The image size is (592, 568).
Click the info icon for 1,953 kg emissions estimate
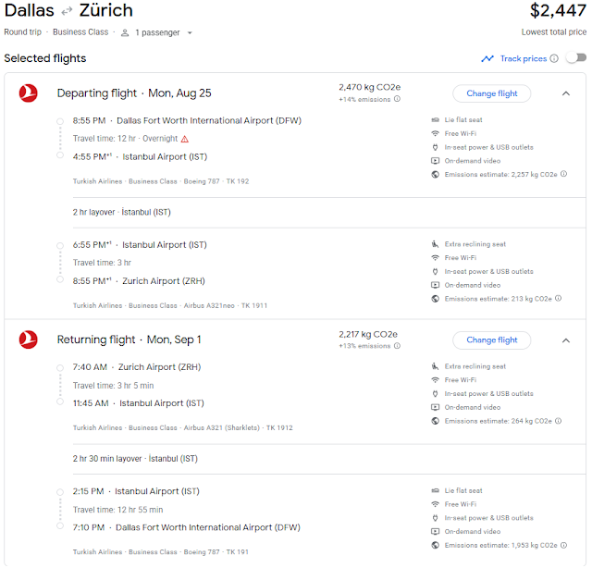[561, 545]
